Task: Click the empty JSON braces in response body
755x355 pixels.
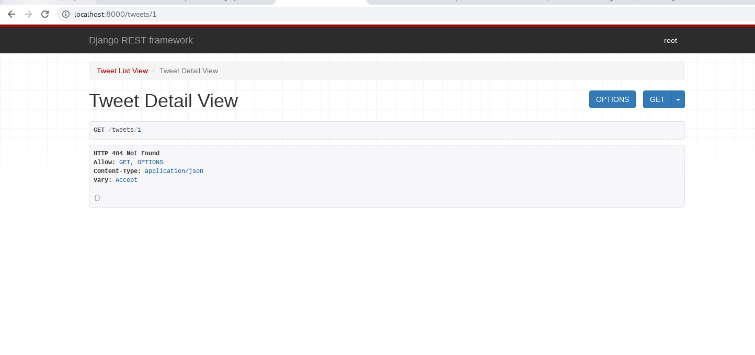Action: tap(97, 198)
